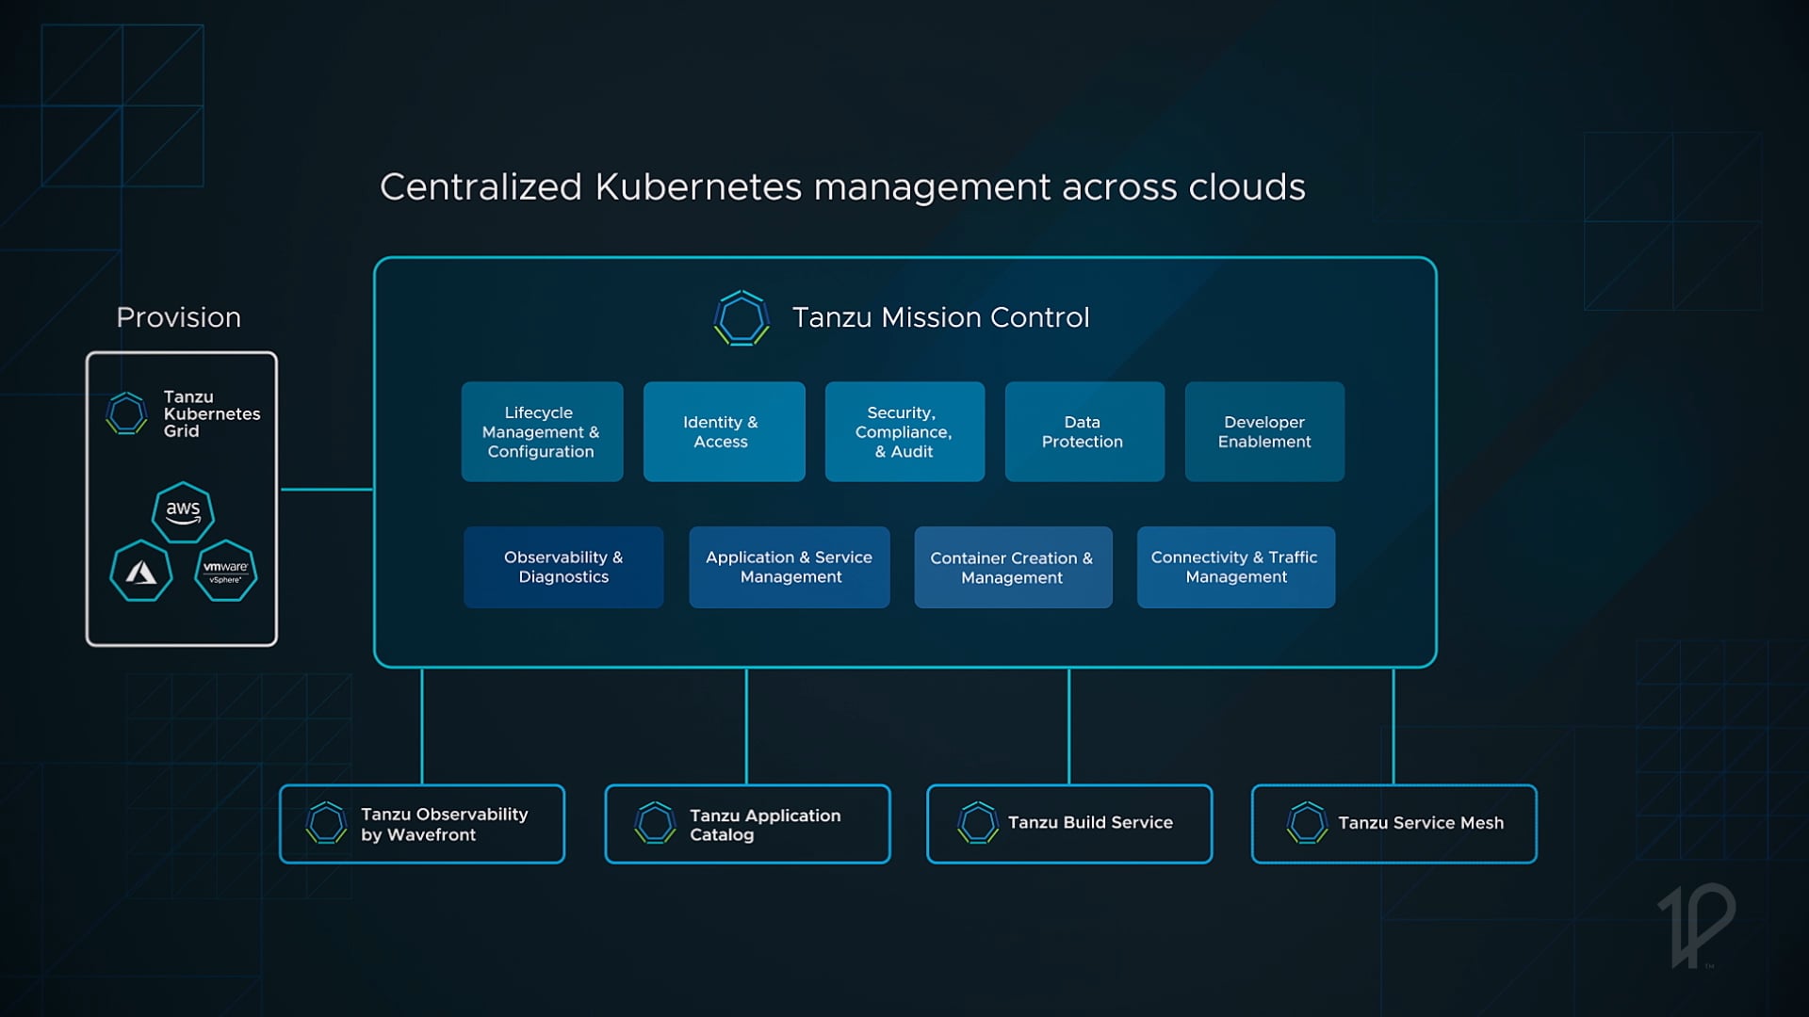The height and width of the screenshot is (1017, 1809).
Task: Click the 'Tanzu Build Service' label
Action: (1090, 822)
